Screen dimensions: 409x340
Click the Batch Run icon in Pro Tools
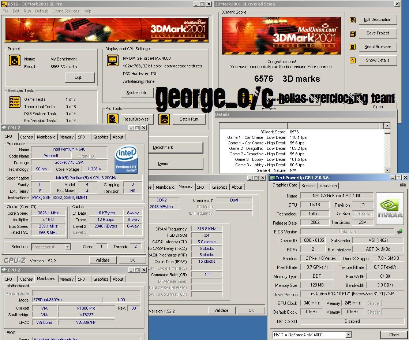click(x=164, y=119)
